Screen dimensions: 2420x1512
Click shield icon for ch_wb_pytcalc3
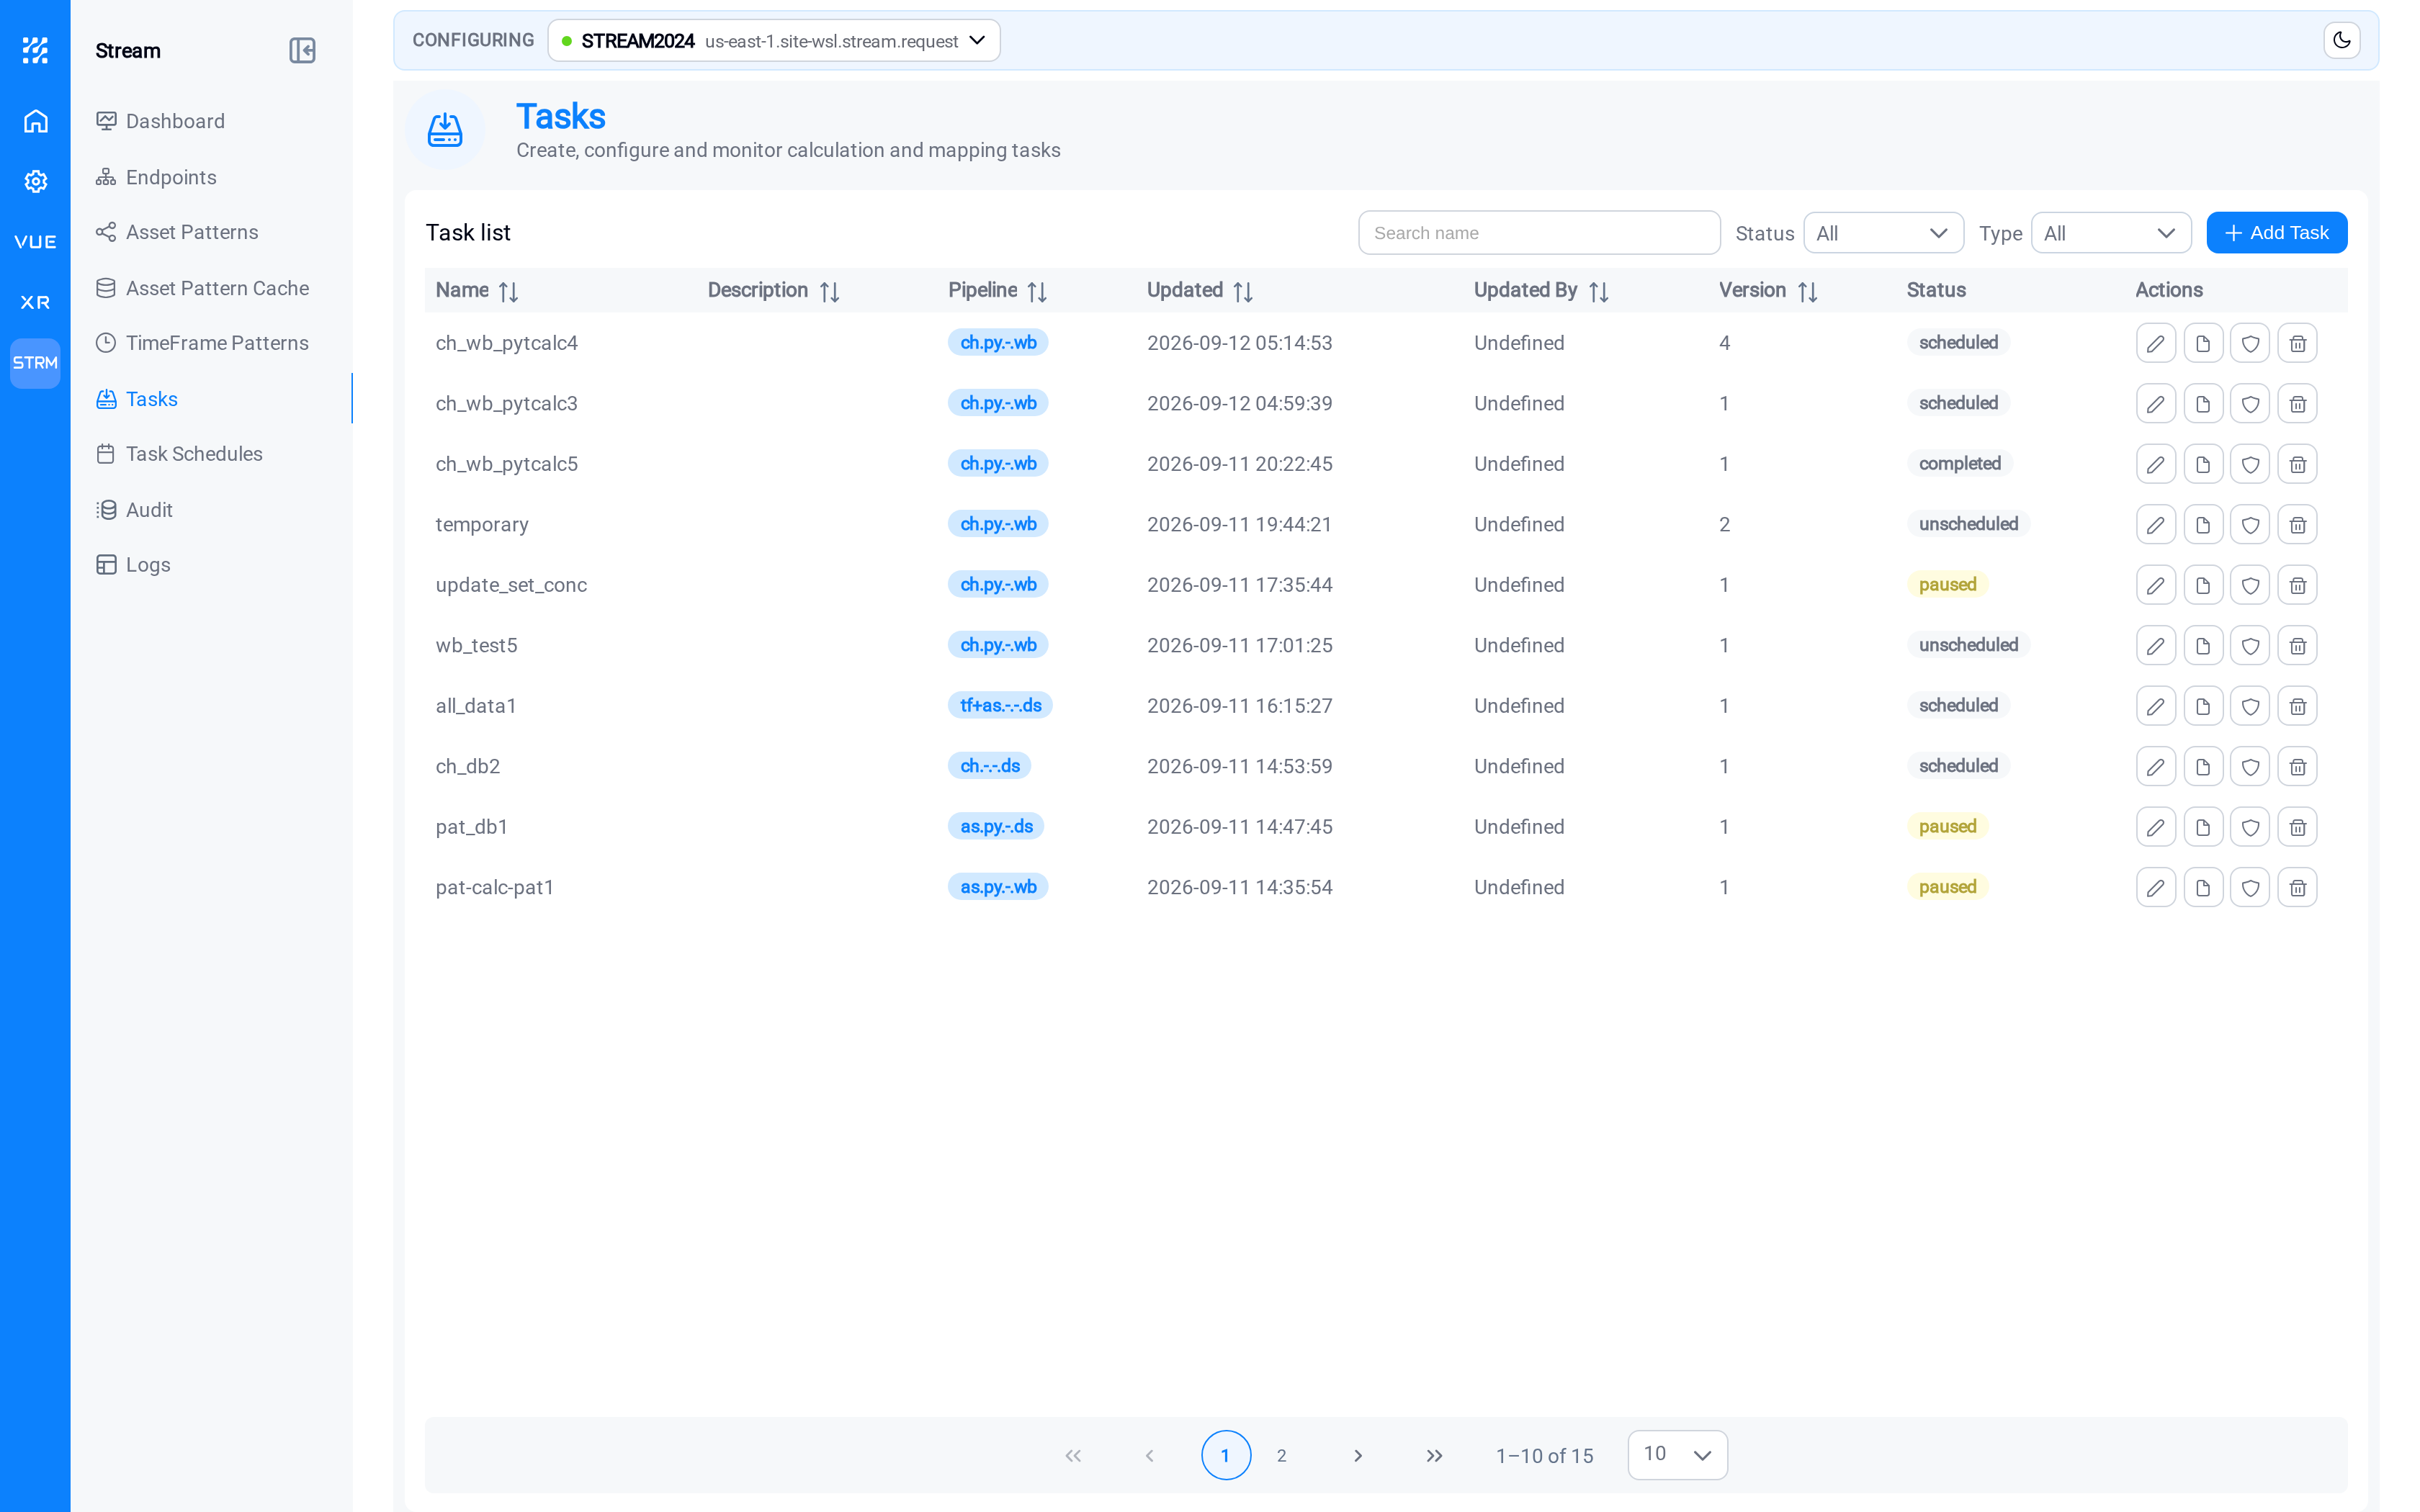tap(2249, 404)
